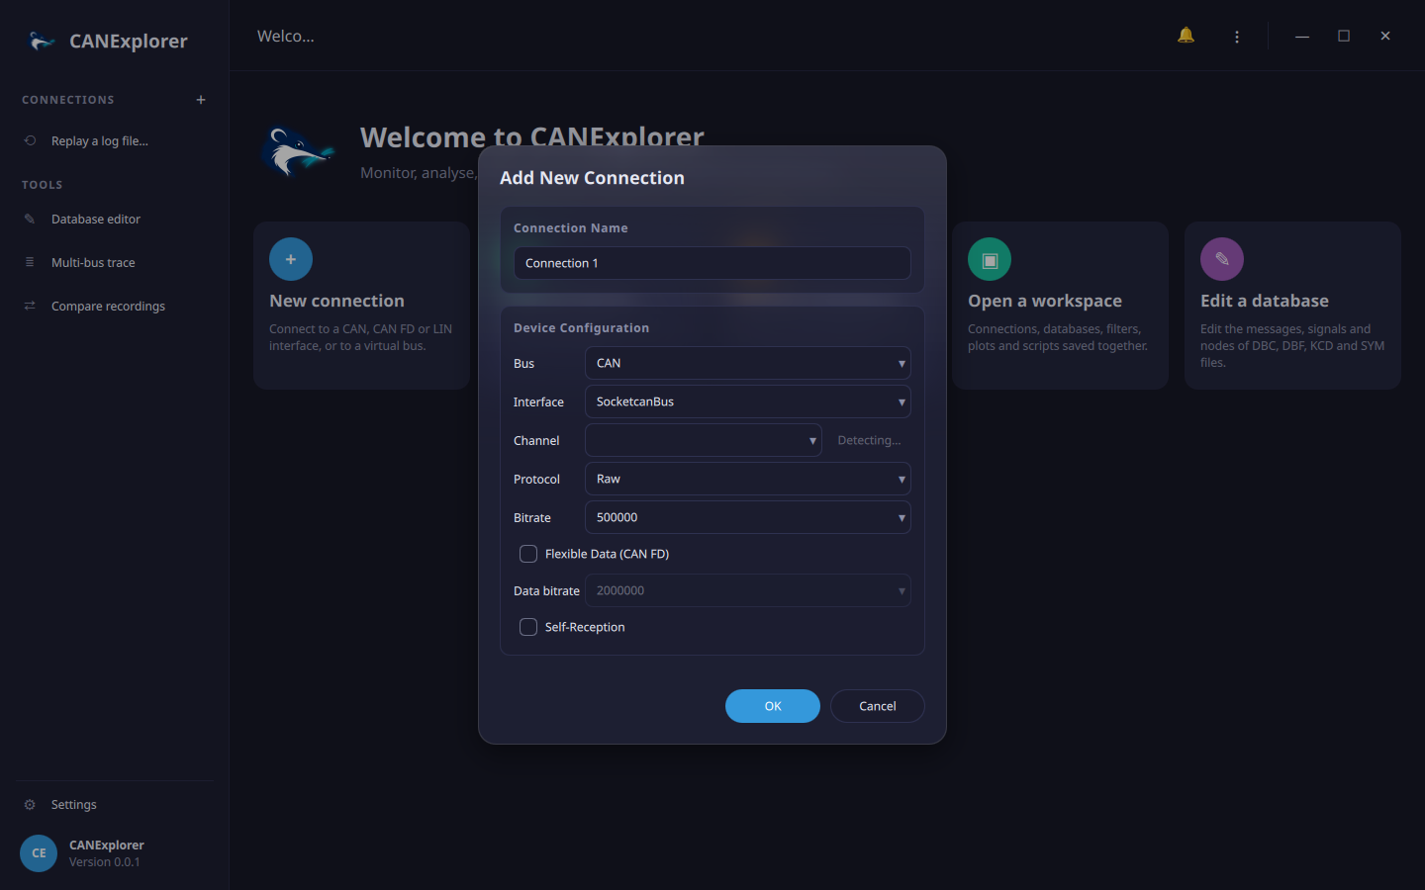Click the Connection Name input field
Viewport: 1425px width, 890px height.
click(712, 263)
